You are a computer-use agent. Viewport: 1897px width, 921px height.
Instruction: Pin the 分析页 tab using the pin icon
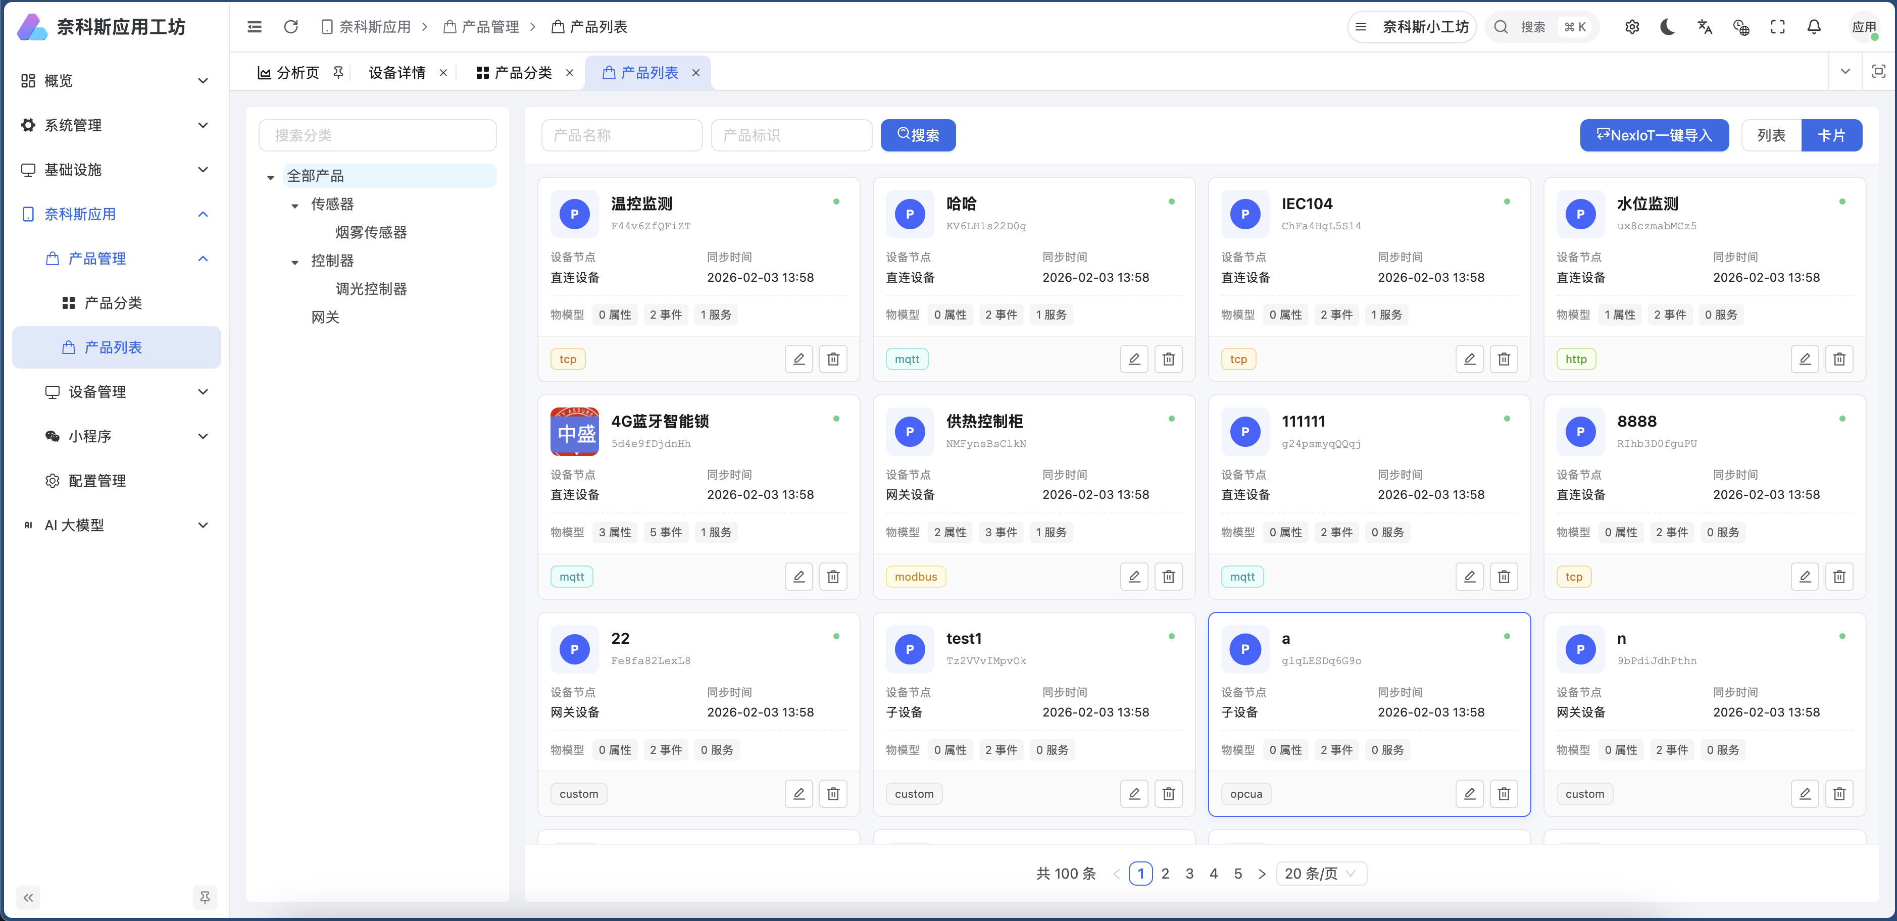click(x=338, y=72)
